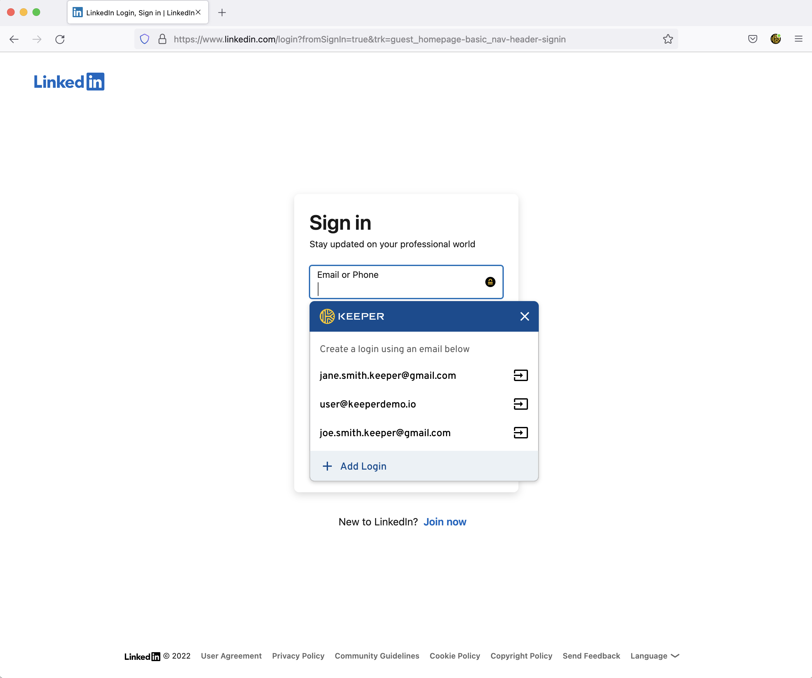Screen dimensions: 812x678
Task: Click the 'Create a login using an email below' text
Action: [x=395, y=349]
